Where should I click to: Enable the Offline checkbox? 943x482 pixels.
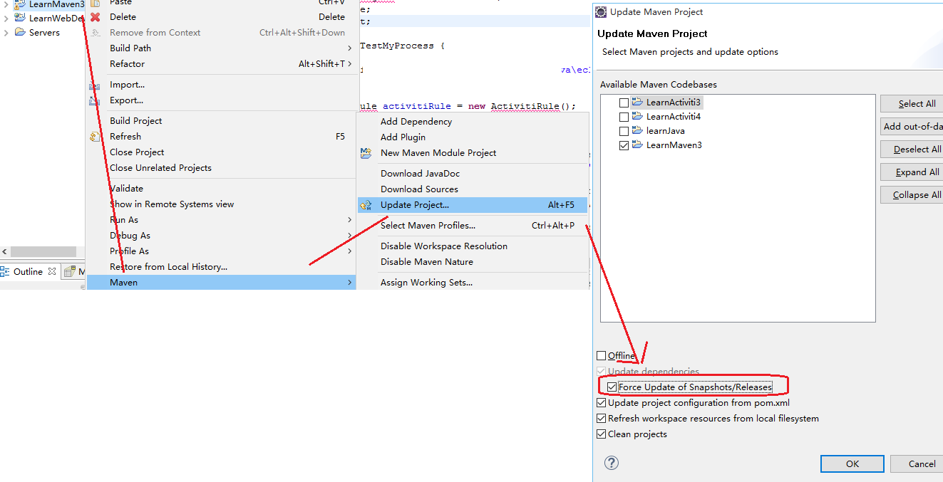(x=601, y=356)
